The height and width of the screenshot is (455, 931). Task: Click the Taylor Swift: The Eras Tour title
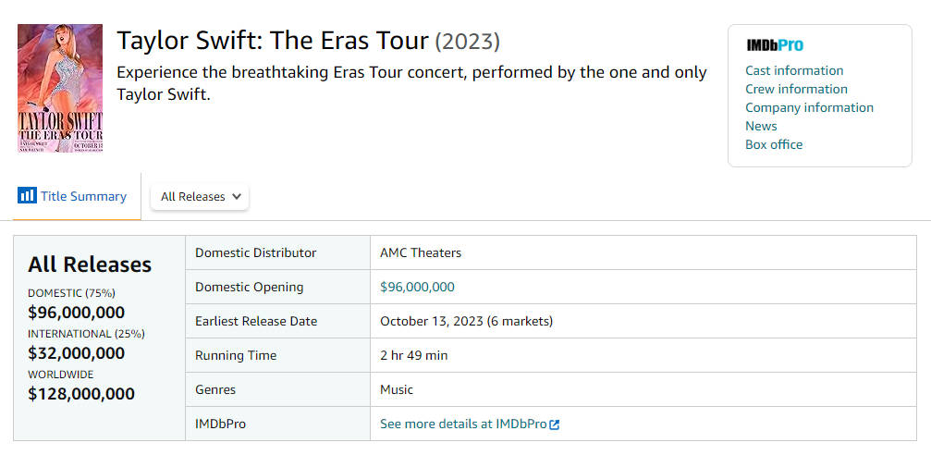click(x=273, y=42)
